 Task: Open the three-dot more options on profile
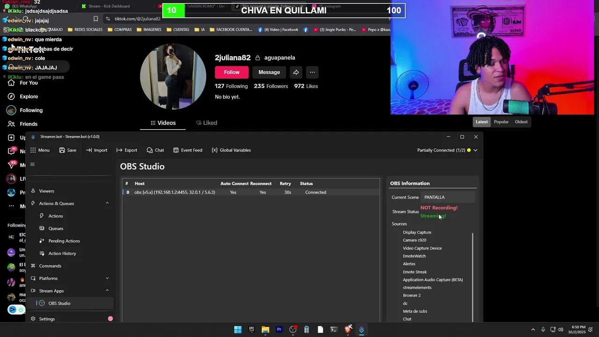[x=312, y=72]
